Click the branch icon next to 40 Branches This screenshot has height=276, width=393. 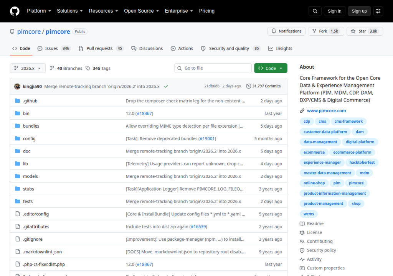point(52,68)
